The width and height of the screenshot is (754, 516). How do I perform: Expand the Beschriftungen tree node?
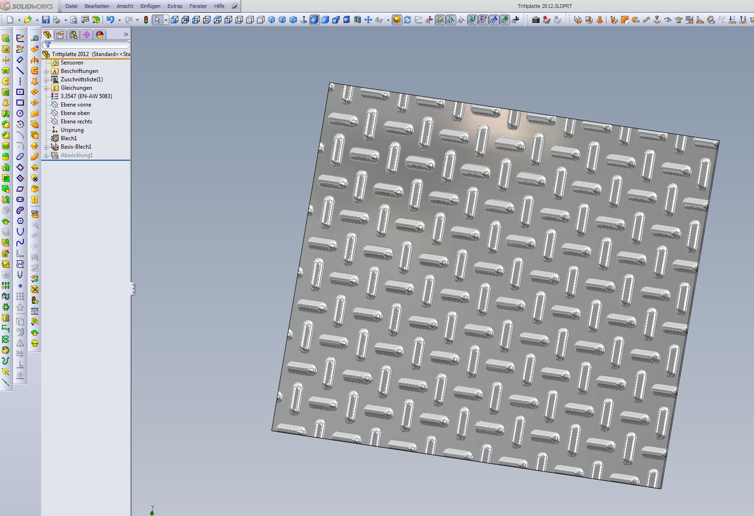click(46, 72)
